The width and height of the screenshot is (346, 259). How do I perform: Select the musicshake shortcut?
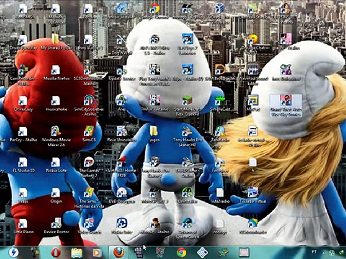click(56, 104)
